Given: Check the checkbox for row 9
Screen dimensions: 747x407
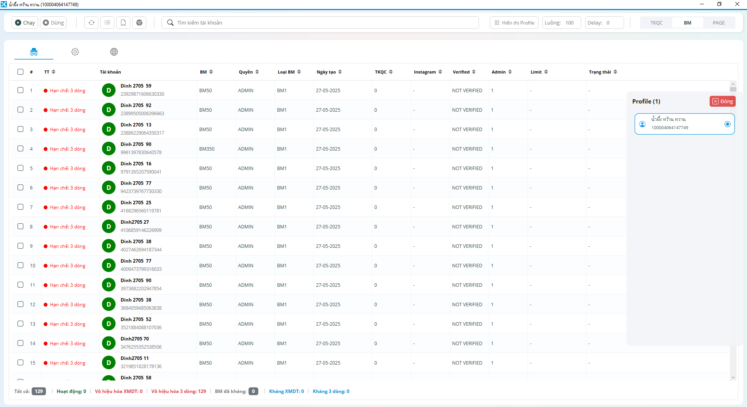Looking at the screenshot, I should pos(20,246).
